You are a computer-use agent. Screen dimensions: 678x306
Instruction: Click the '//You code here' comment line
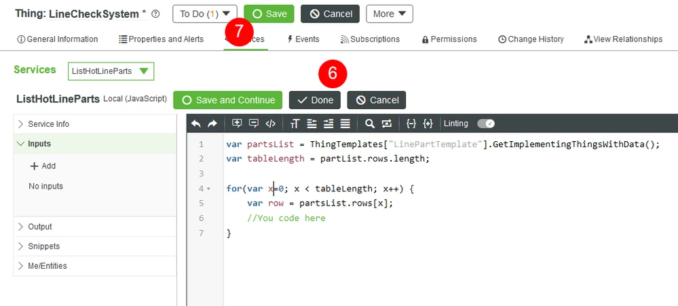click(286, 218)
